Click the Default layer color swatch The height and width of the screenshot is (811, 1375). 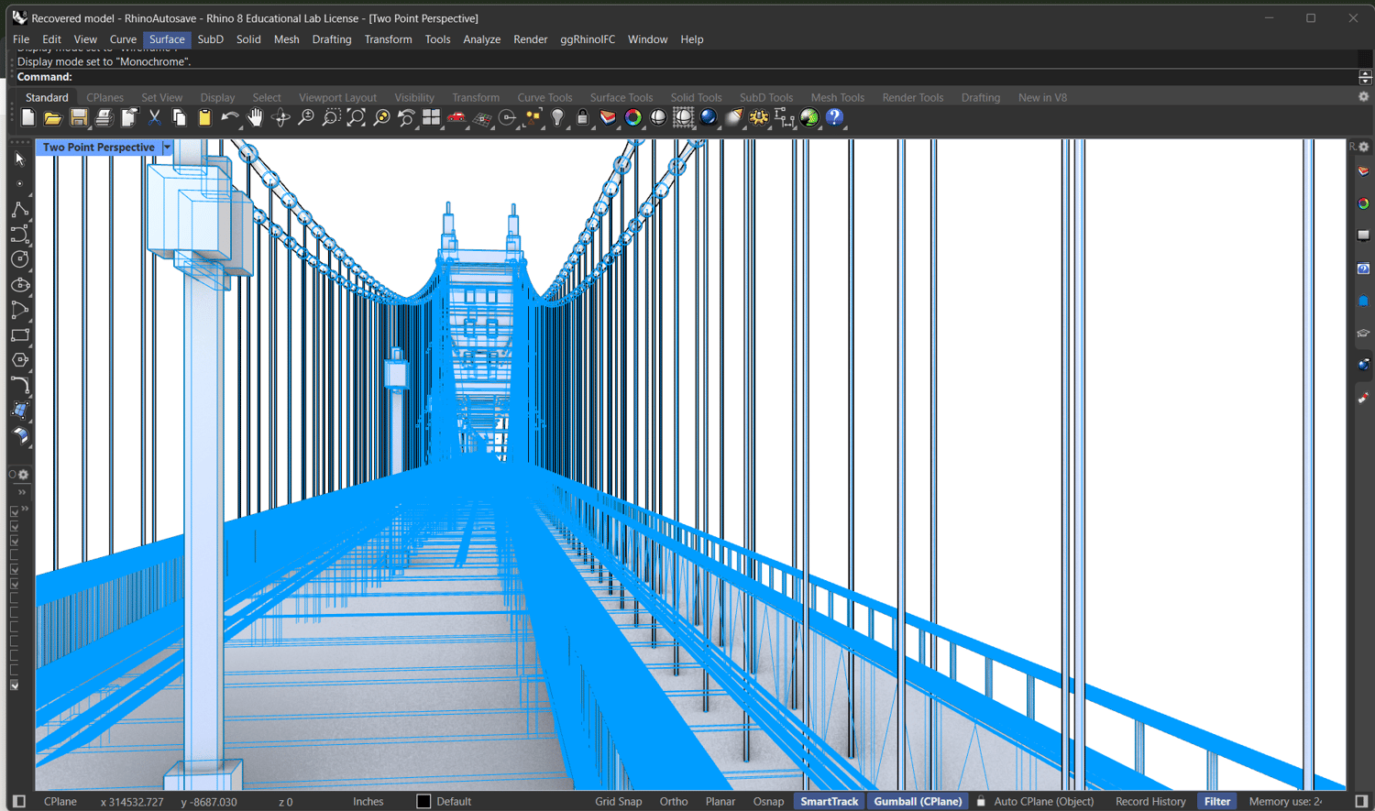pyautogui.click(x=423, y=801)
